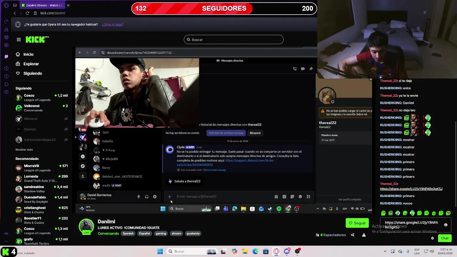Click RUSHERKIING username on entra message
The width and height of the screenshot is (457, 257).
[x=391, y=88]
